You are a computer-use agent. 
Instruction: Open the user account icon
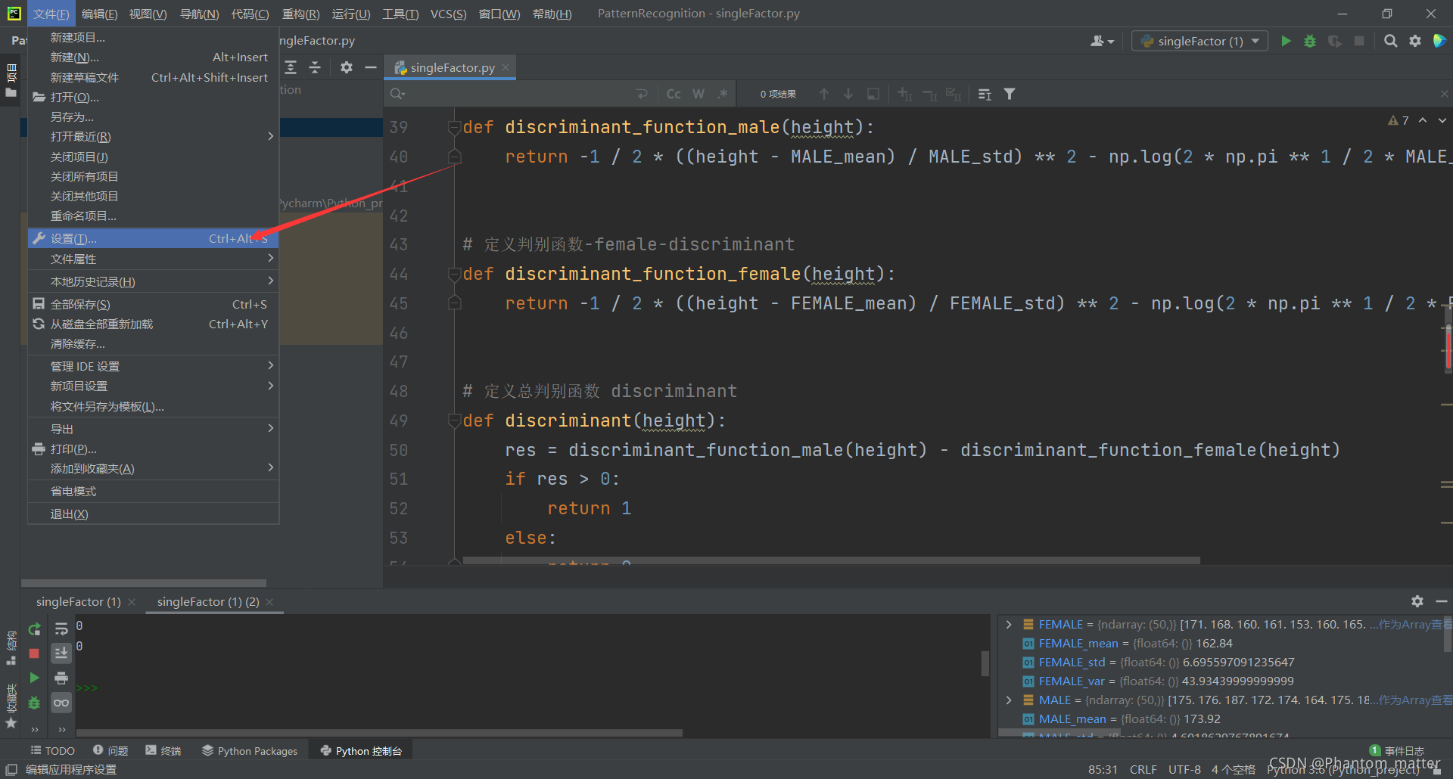(1102, 41)
